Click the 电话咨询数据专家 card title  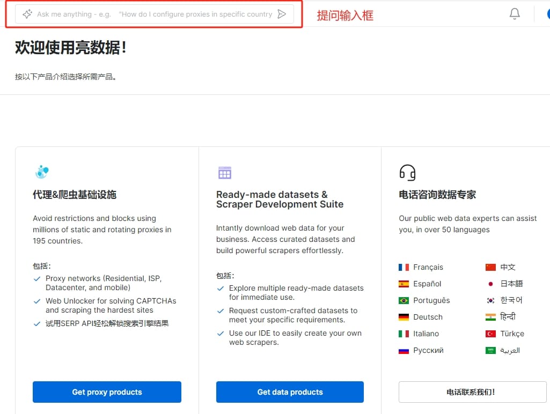(437, 195)
